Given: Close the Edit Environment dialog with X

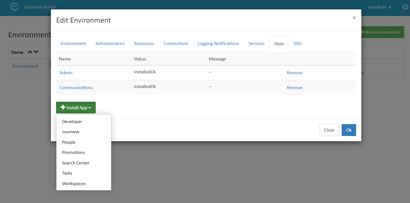Looking at the screenshot, I should [x=354, y=18].
